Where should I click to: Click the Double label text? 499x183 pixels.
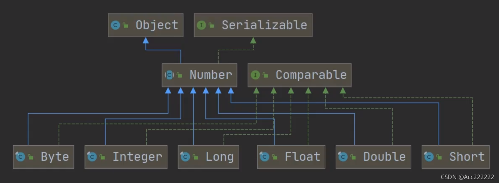(385, 157)
